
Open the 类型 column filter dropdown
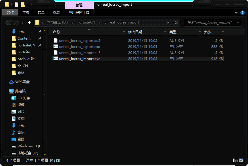(200, 32)
